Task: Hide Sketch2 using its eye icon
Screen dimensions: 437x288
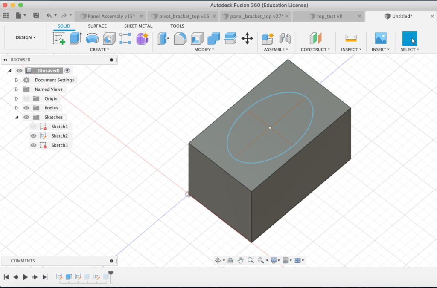Action: (x=33, y=136)
